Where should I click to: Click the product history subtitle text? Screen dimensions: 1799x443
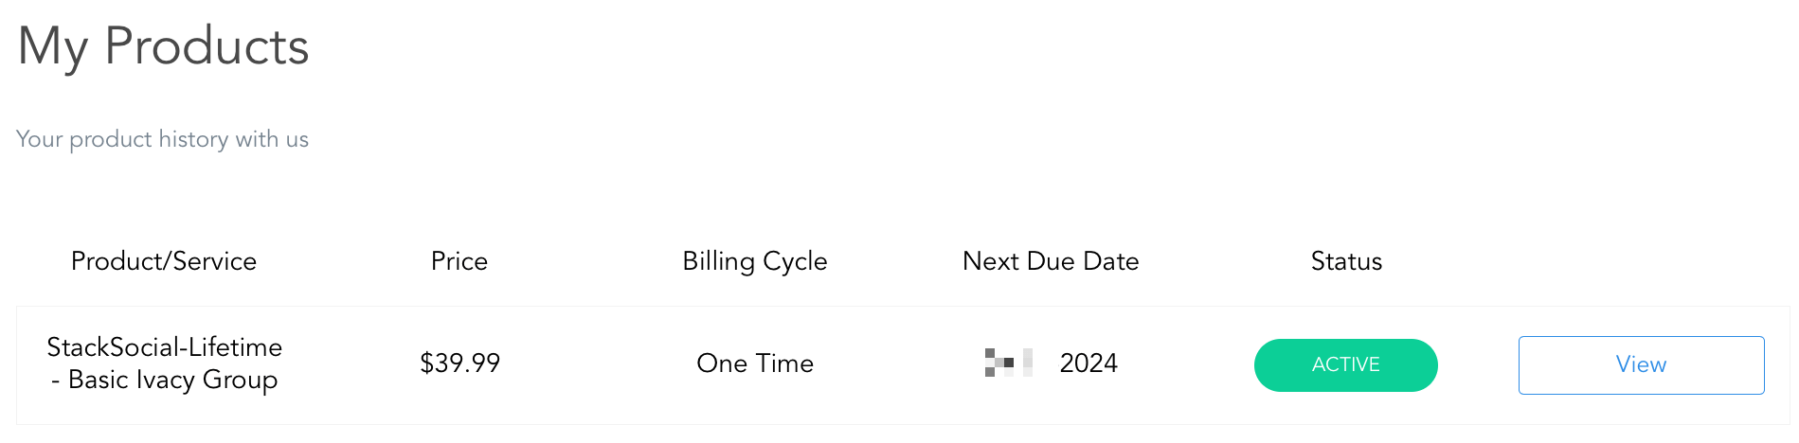click(162, 139)
